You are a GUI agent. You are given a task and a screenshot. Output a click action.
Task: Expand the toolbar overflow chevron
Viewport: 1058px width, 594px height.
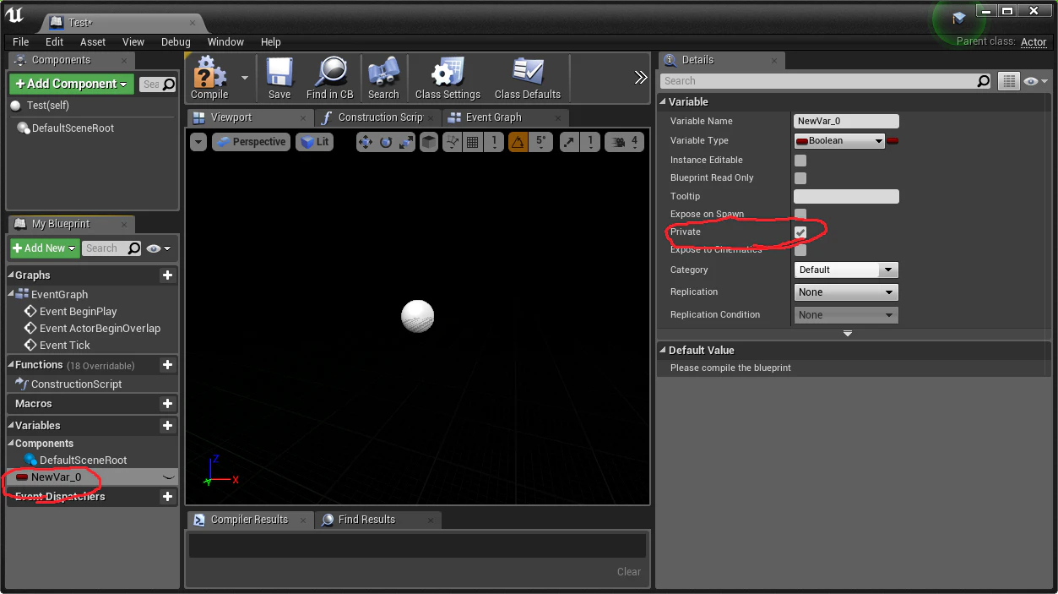pyautogui.click(x=641, y=78)
